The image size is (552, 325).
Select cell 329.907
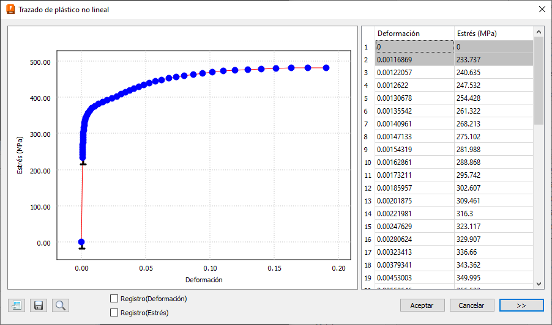click(x=494, y=239)
